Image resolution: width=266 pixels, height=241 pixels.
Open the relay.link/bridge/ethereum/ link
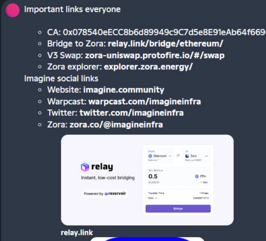[166, 44]
